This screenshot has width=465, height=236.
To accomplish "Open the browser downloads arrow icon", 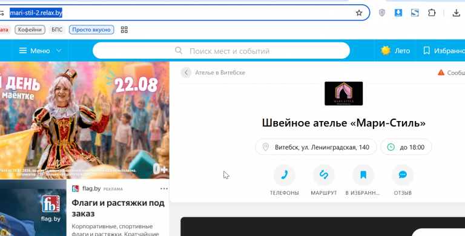I will coord(456,13).
